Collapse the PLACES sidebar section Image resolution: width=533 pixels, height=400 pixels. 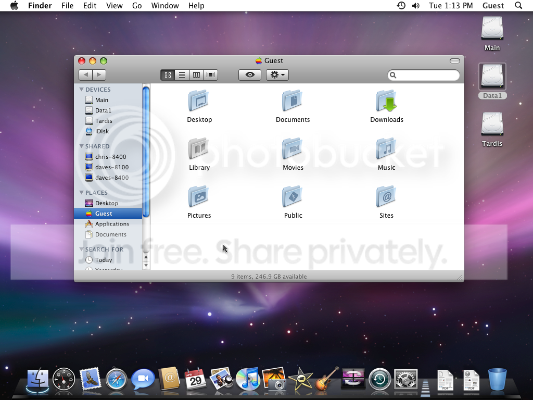click(81, 193)
